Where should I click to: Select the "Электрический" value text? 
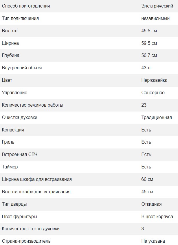157,6
